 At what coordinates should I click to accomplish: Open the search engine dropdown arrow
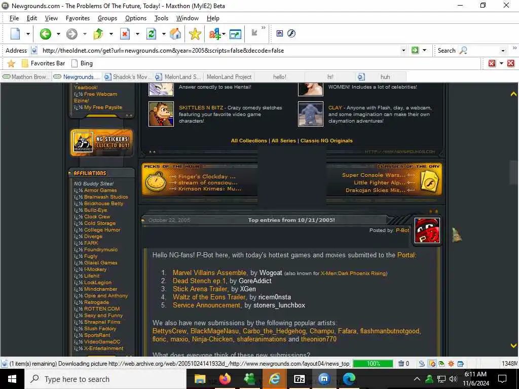pyautogui.click(x=503, y=51)
